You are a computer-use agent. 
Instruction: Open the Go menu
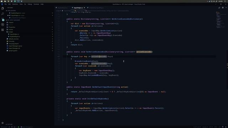25,4
